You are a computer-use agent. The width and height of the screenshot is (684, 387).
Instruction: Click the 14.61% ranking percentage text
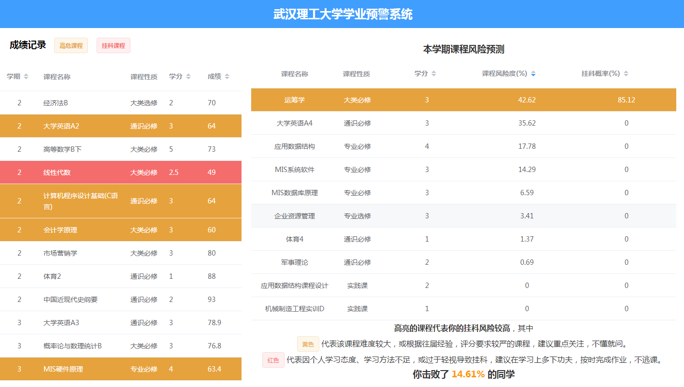click(x=468, y=374)
